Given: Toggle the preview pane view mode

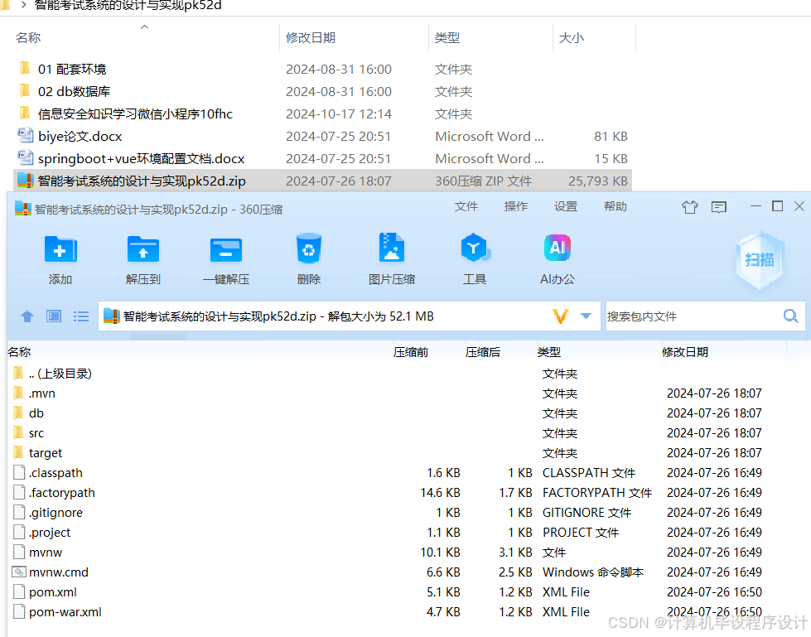Looking at the screenshot, I should point(51,316).
